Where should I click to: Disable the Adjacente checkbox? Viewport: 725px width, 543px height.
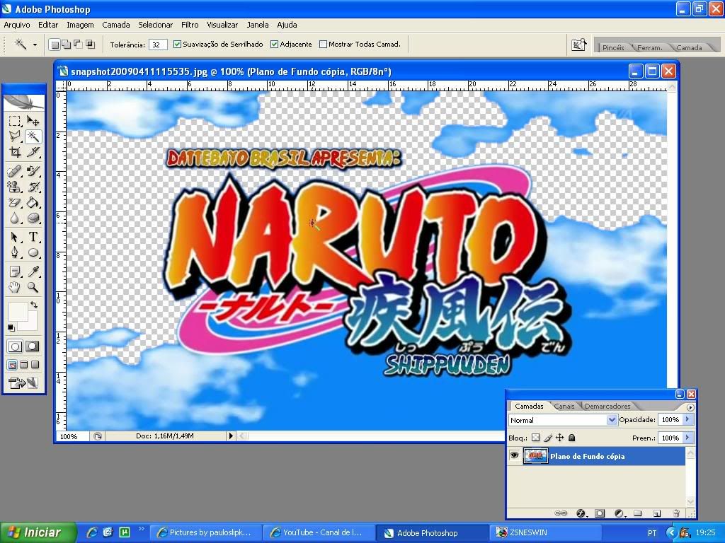[274, 44]
